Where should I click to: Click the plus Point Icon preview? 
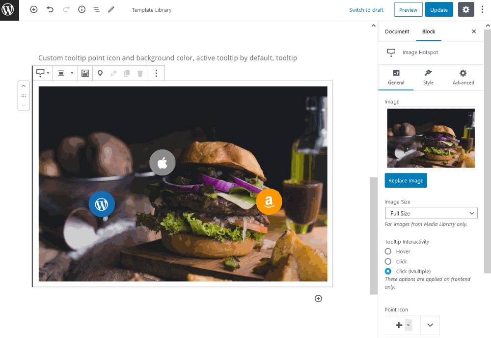tap(399, 325)
